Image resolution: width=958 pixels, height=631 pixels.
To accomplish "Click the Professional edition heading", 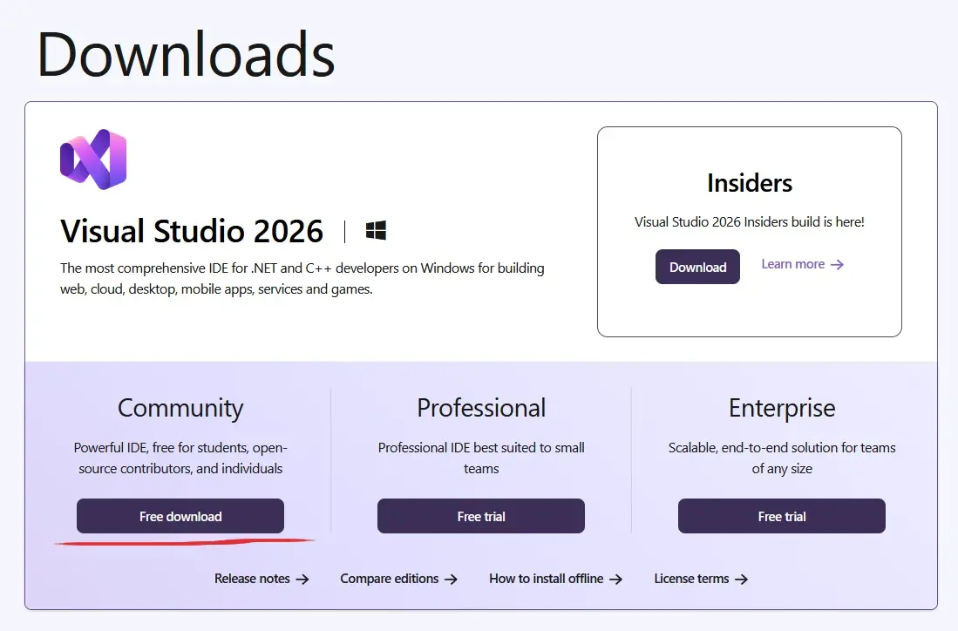I will click(481, 408).
